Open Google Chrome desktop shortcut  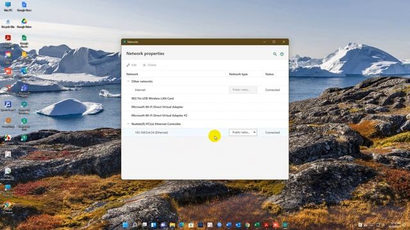(x=8, y=208)
